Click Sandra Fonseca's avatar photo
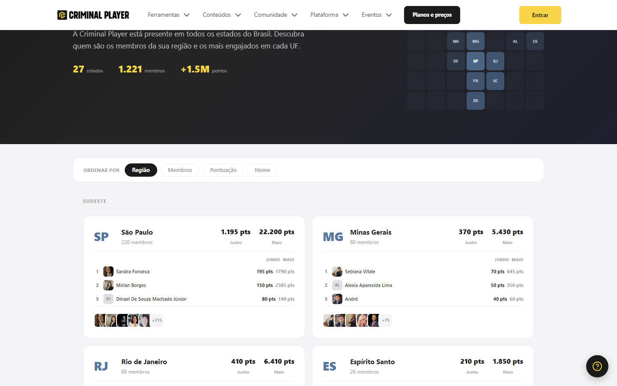This screenshot has height=386, width=617. (x=108, y=271)
